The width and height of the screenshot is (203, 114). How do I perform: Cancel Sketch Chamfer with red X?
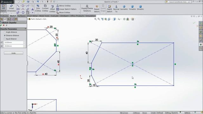pyautogui.click(x=4, y=25)
